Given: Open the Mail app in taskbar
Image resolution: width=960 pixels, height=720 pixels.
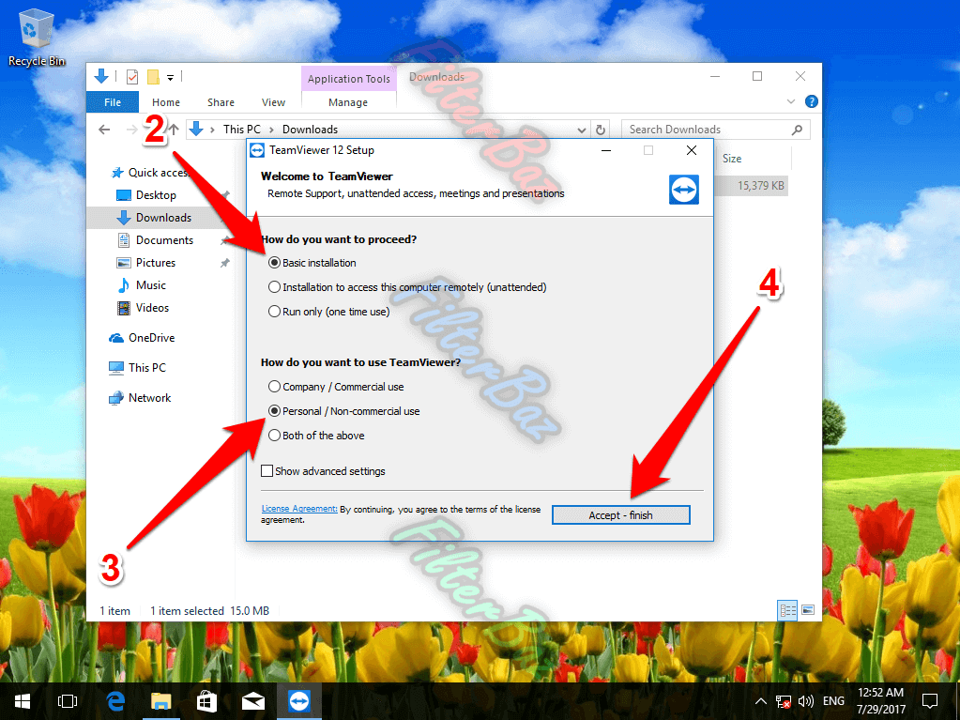Looking at the screenshot, I should pos(252,700).
